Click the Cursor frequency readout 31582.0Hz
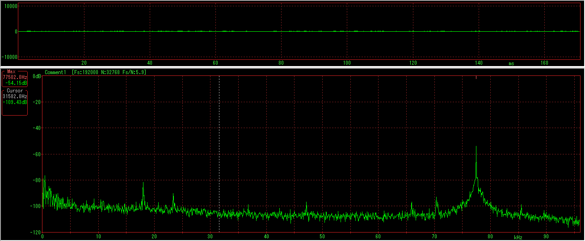585x241 pixels. click(x=15, y=96)
